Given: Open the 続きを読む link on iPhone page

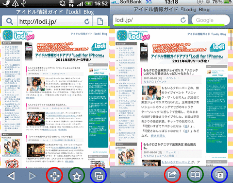Looking at the screenshot, I should (x=158, y=136).
